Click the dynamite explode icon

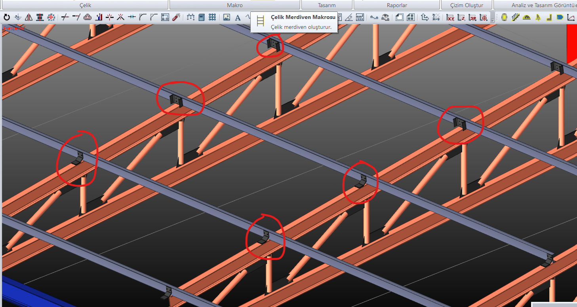[x=176, y=17]
